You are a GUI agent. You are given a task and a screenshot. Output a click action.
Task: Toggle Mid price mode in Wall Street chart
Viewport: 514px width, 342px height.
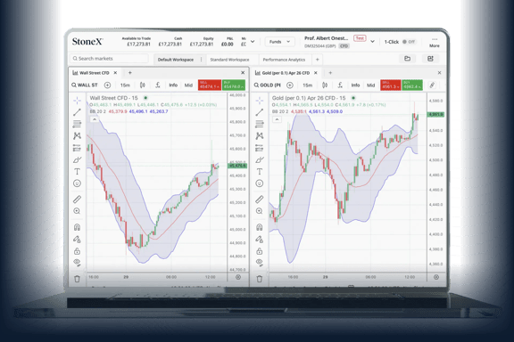pyautogui.click(x=188, y=85)
